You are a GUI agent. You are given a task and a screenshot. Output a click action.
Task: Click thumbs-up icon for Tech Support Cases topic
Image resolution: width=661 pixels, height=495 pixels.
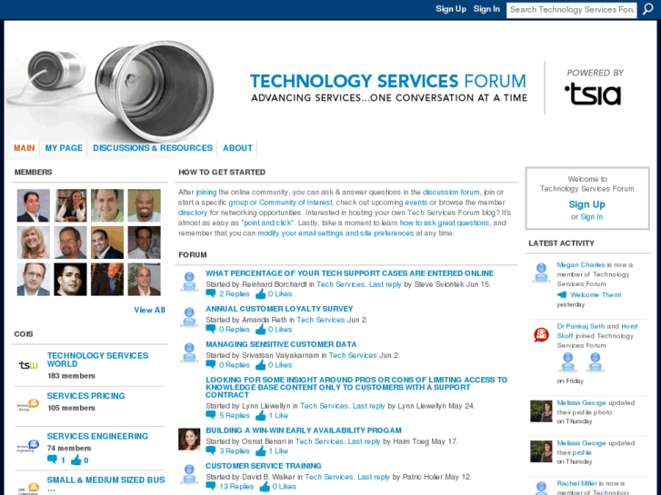pos(261,293)
